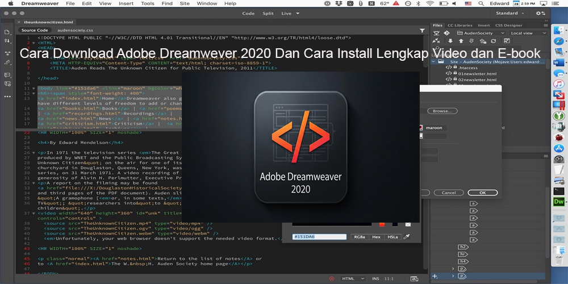Click the Expand All code icon
568x284 pixels.
coord(7,53)
